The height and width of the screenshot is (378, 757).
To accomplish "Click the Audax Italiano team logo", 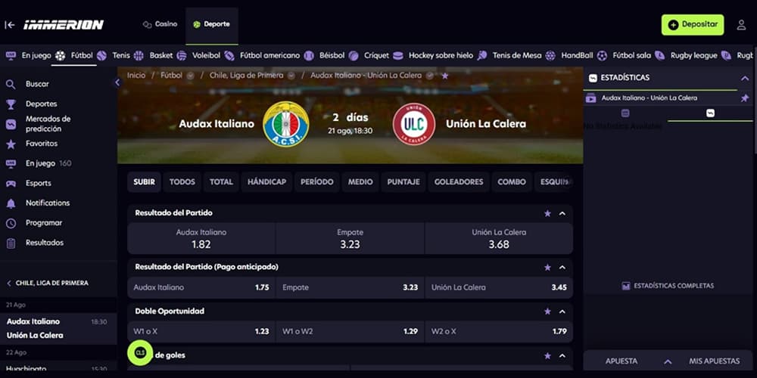I will click(286, 125).
